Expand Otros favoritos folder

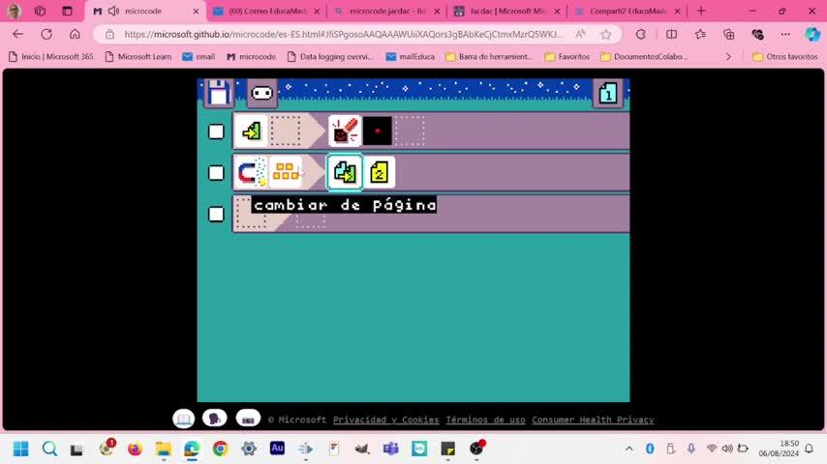point(784,56)
